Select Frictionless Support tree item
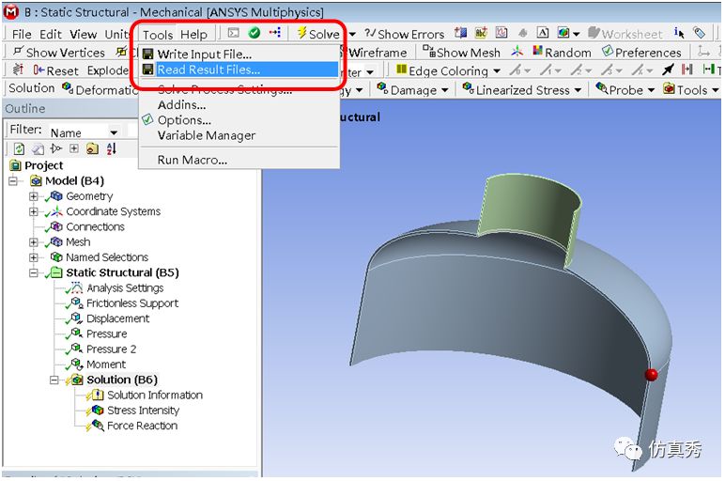Viewport: 725px width, 481px height. tap(132, 303)
